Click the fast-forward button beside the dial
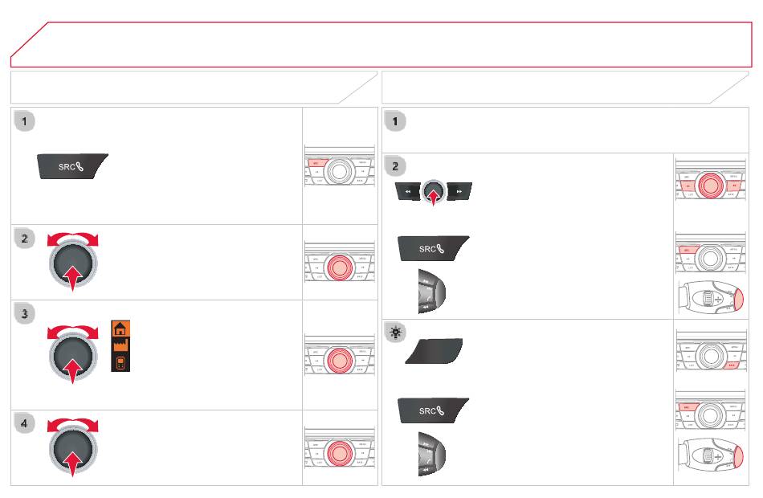 click(x=459, y=191)
